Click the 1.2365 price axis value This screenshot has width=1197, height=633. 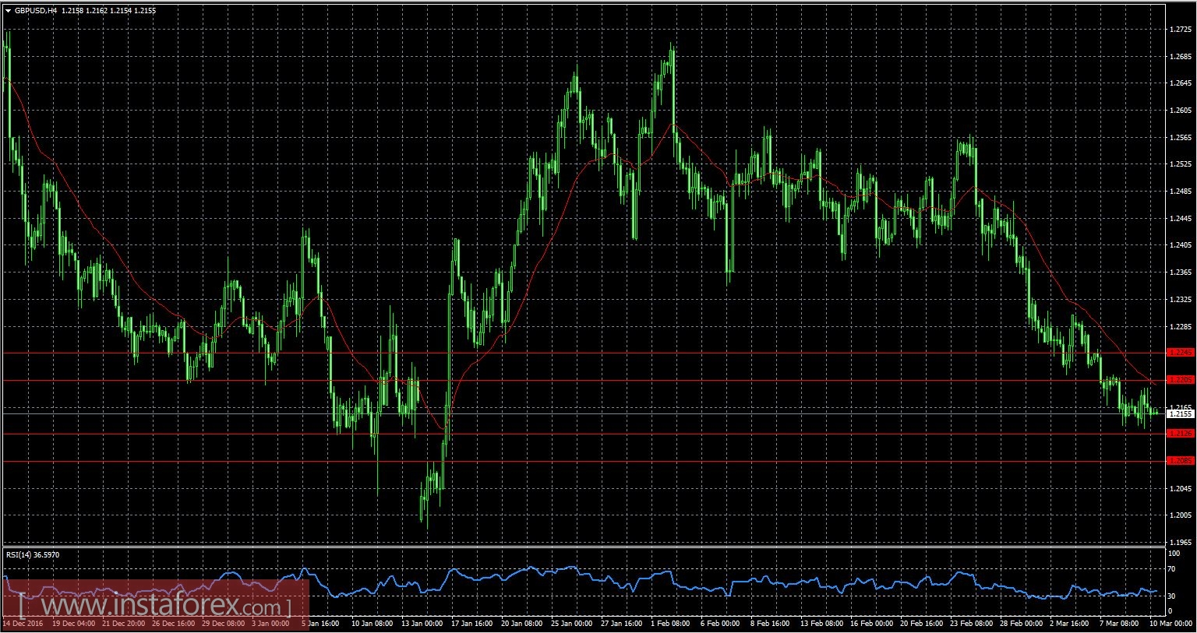(x=1181, y=273)
